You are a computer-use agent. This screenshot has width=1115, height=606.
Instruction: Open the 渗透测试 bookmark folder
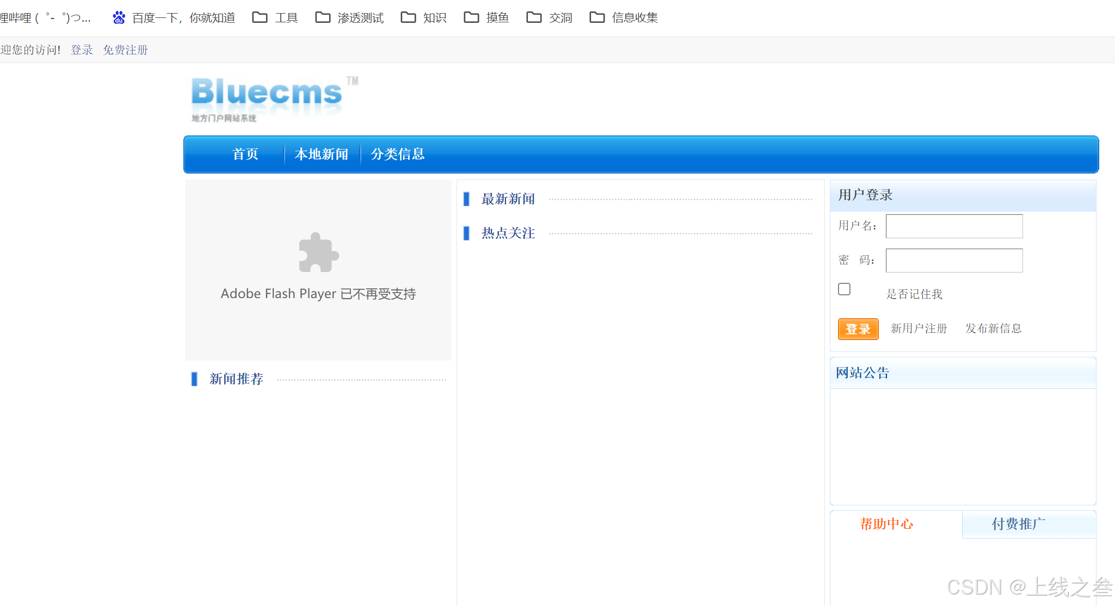click(x=349, y=18)
